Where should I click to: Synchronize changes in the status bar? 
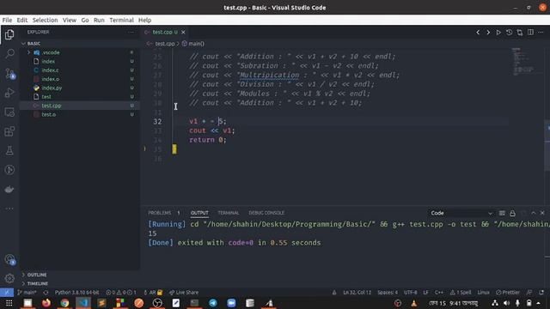click(x=46, y=292)
